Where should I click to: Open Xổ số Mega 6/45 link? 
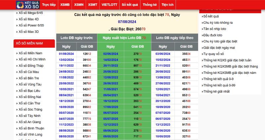(30, 13)
